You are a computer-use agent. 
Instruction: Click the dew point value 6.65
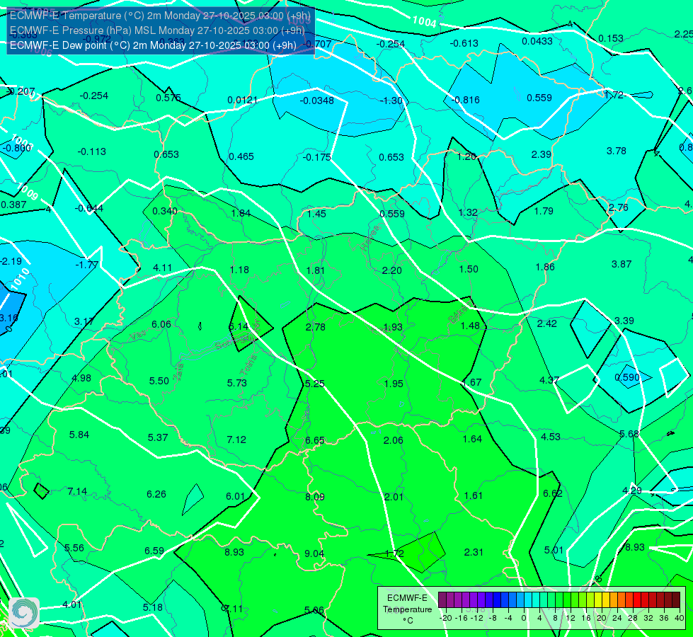(x=315, y=440)
